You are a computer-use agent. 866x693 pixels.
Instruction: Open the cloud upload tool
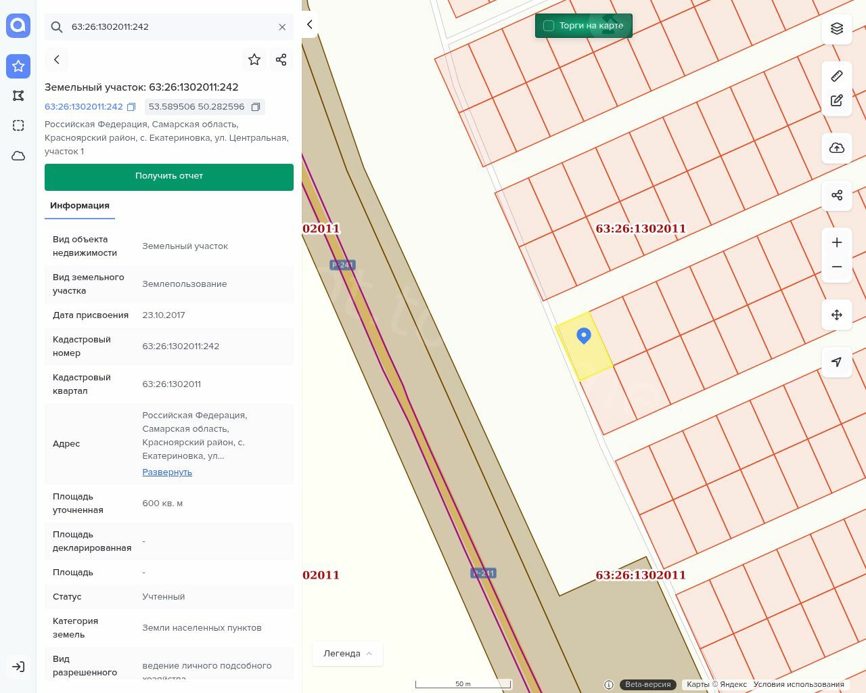pyautogui.click(x=837, y=148)
